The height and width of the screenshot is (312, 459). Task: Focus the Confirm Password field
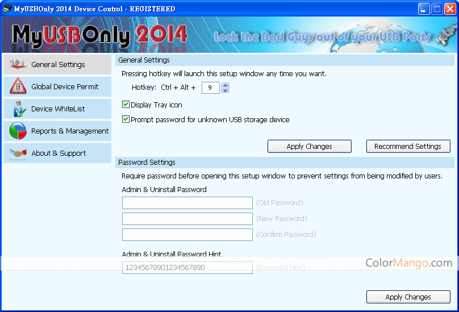[x=187, y=235]
